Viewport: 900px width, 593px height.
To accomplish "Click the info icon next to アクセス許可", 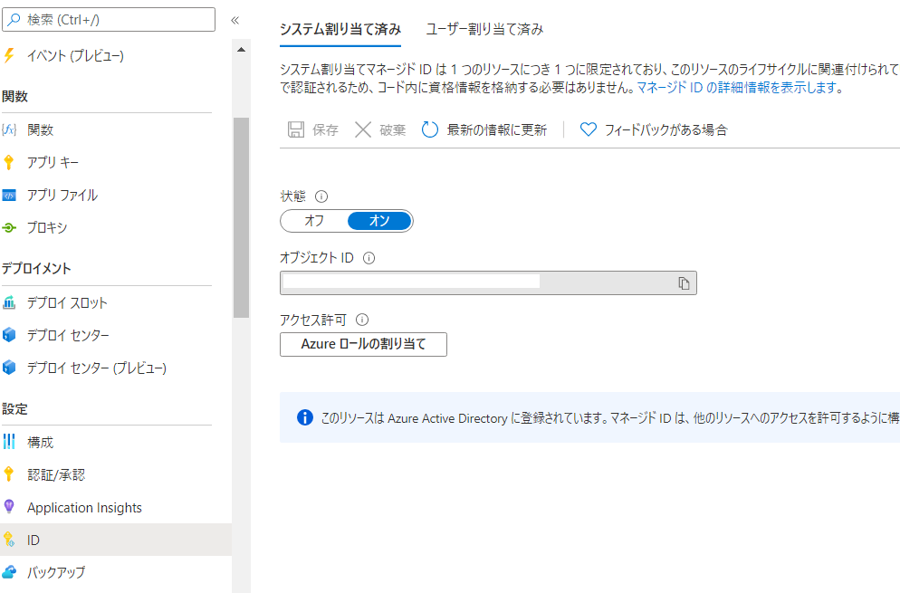I will click(362, 320).
